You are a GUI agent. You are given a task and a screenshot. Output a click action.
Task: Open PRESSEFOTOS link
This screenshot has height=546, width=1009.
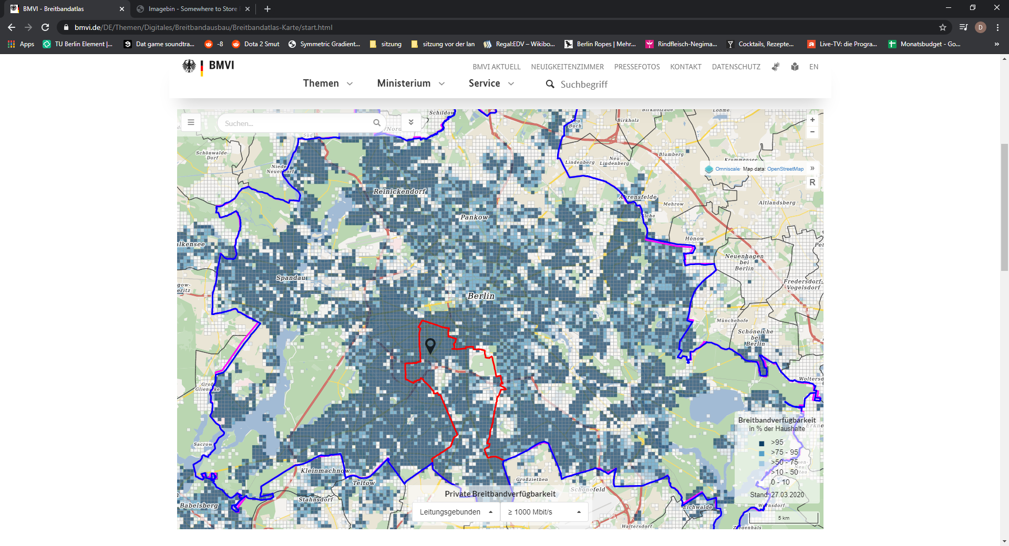(637, 67)
